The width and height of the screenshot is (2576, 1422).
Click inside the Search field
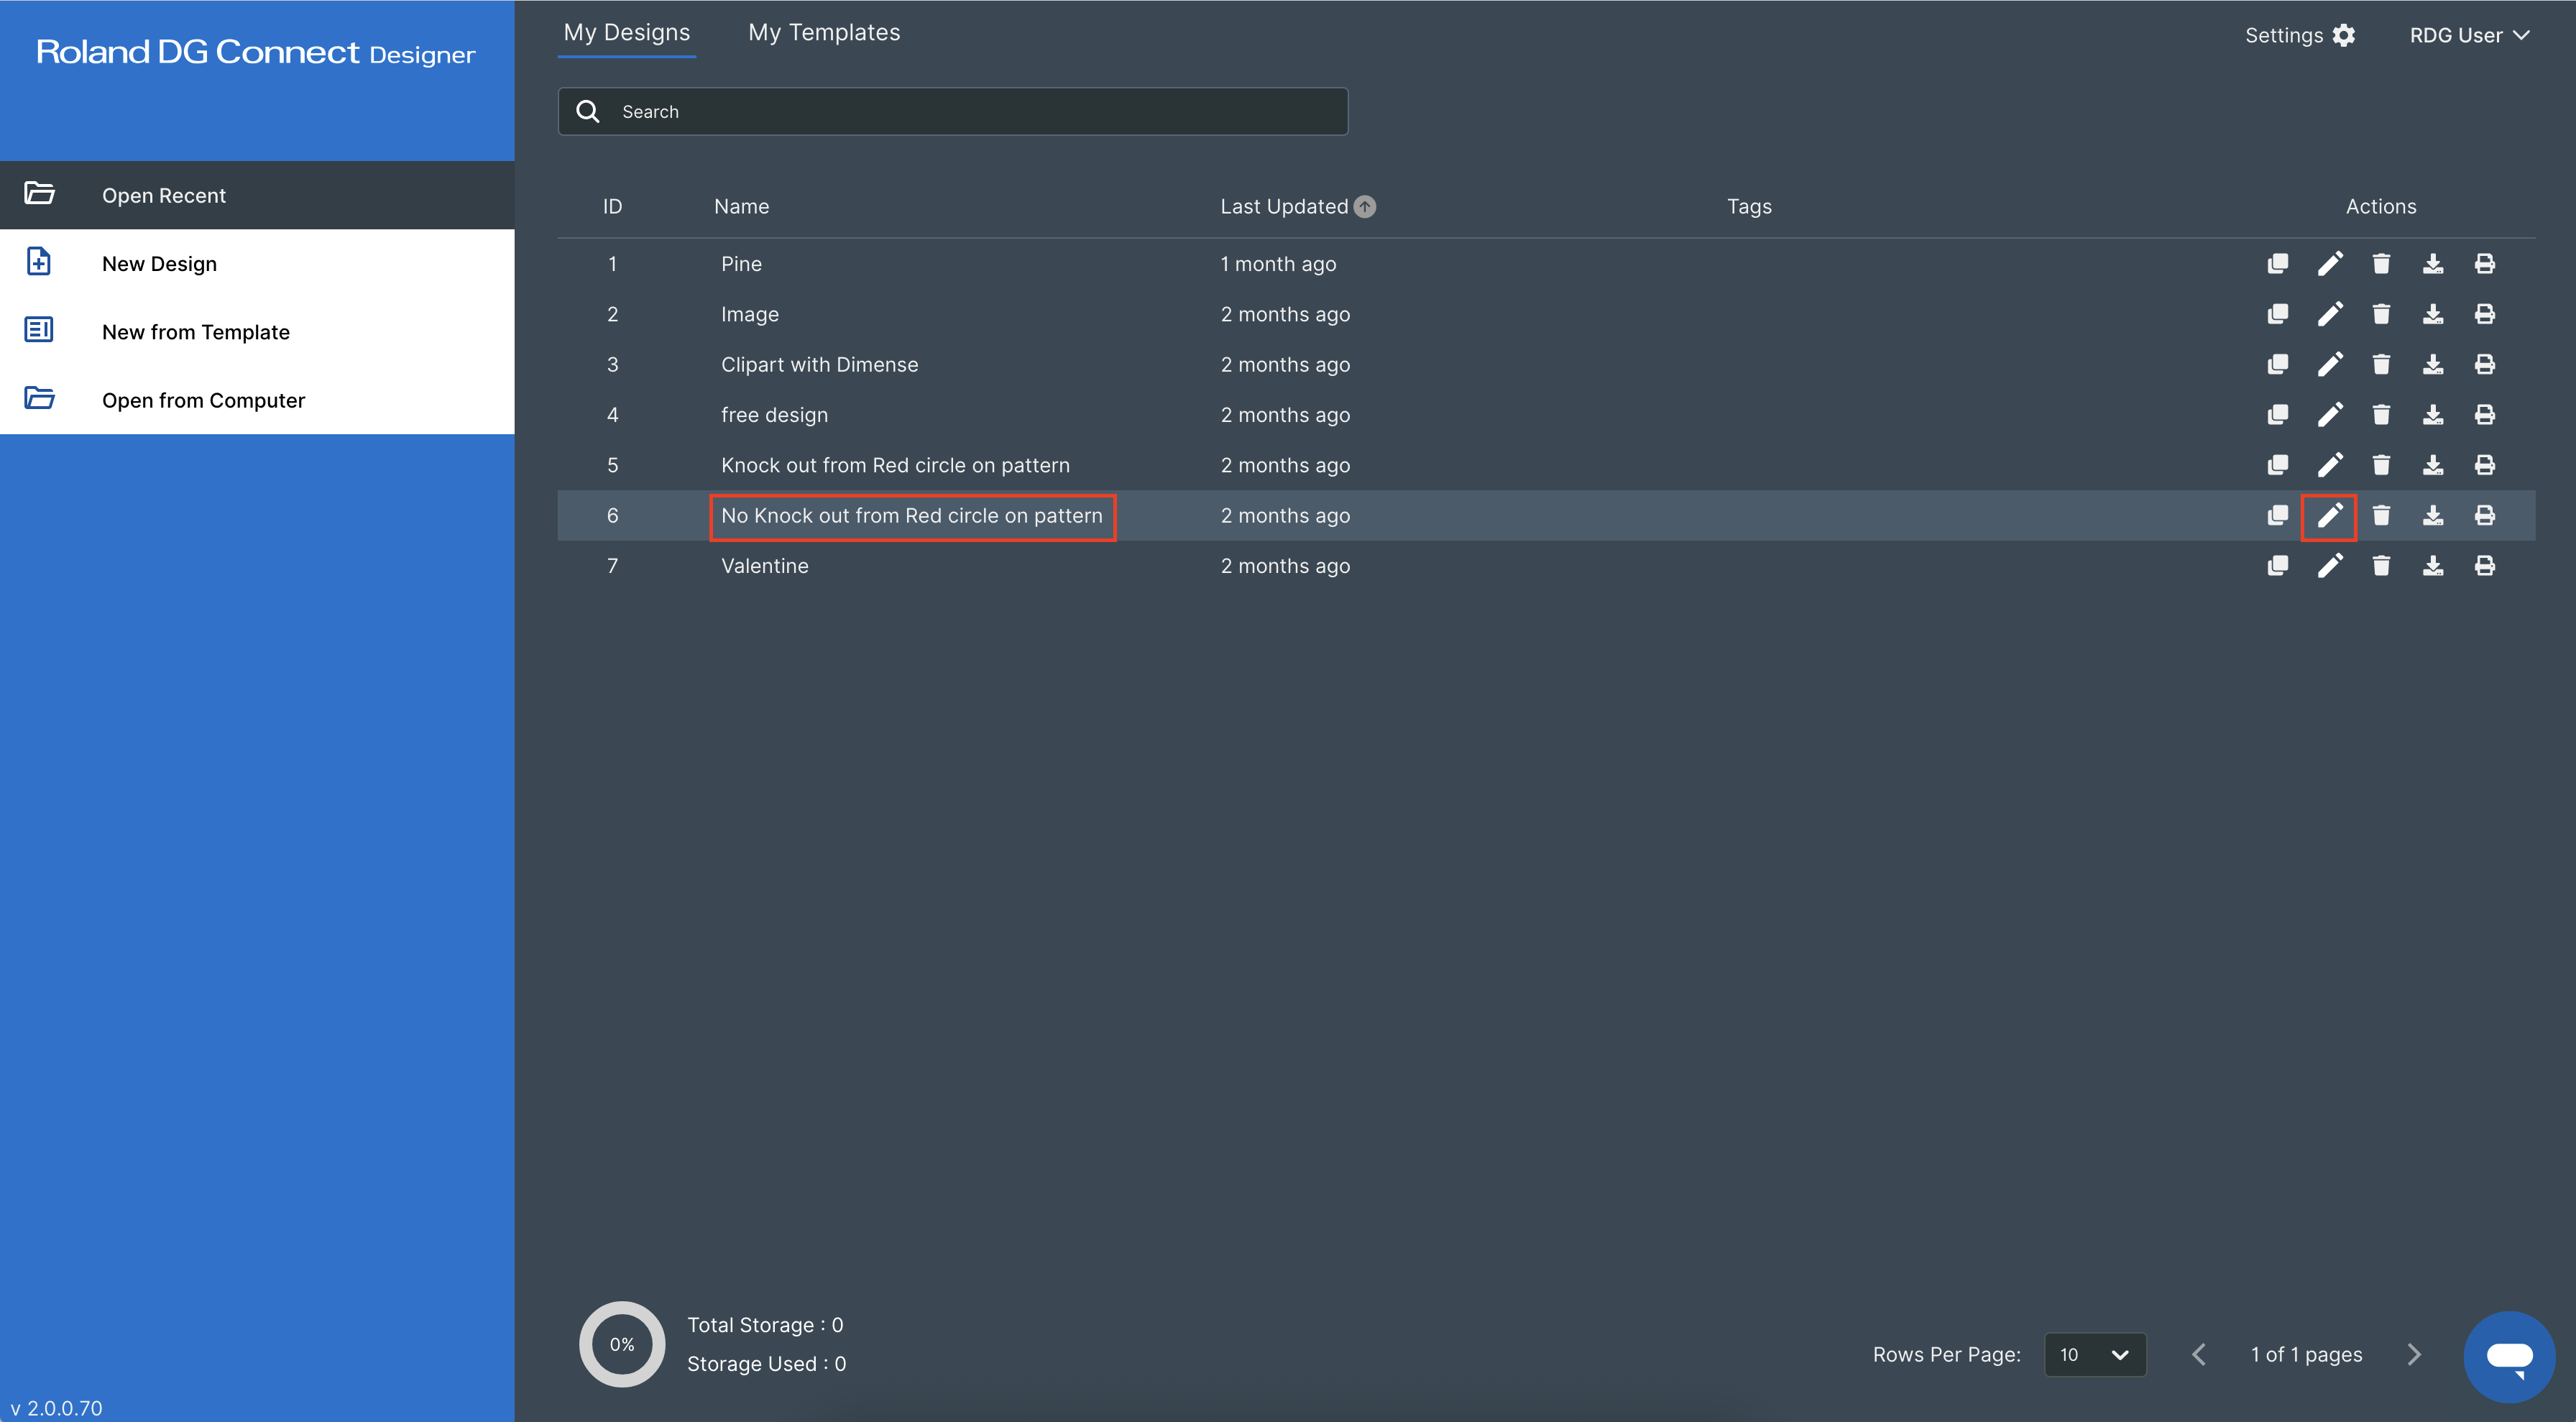[952, 111]
